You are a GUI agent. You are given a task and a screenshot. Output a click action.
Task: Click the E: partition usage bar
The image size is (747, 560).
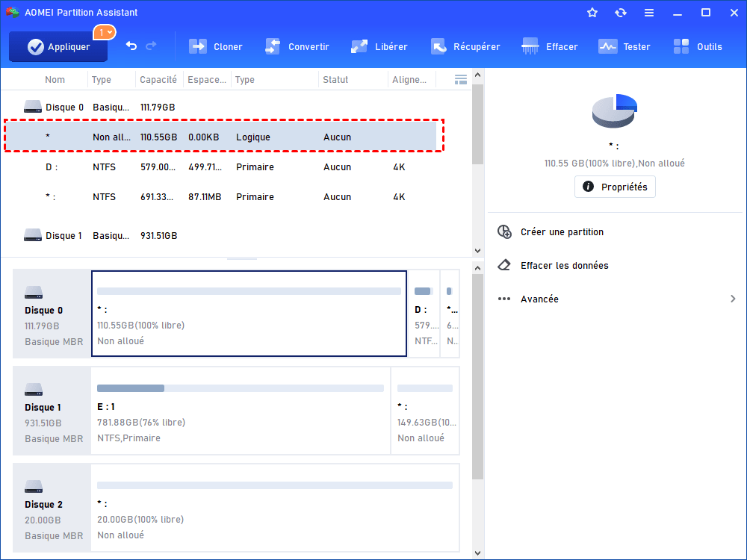(241, 388)
